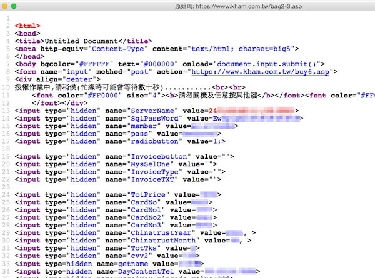Viewport: 375px width, 278px height.
Task: Click the Untitled Document title text
Action: 77,41
